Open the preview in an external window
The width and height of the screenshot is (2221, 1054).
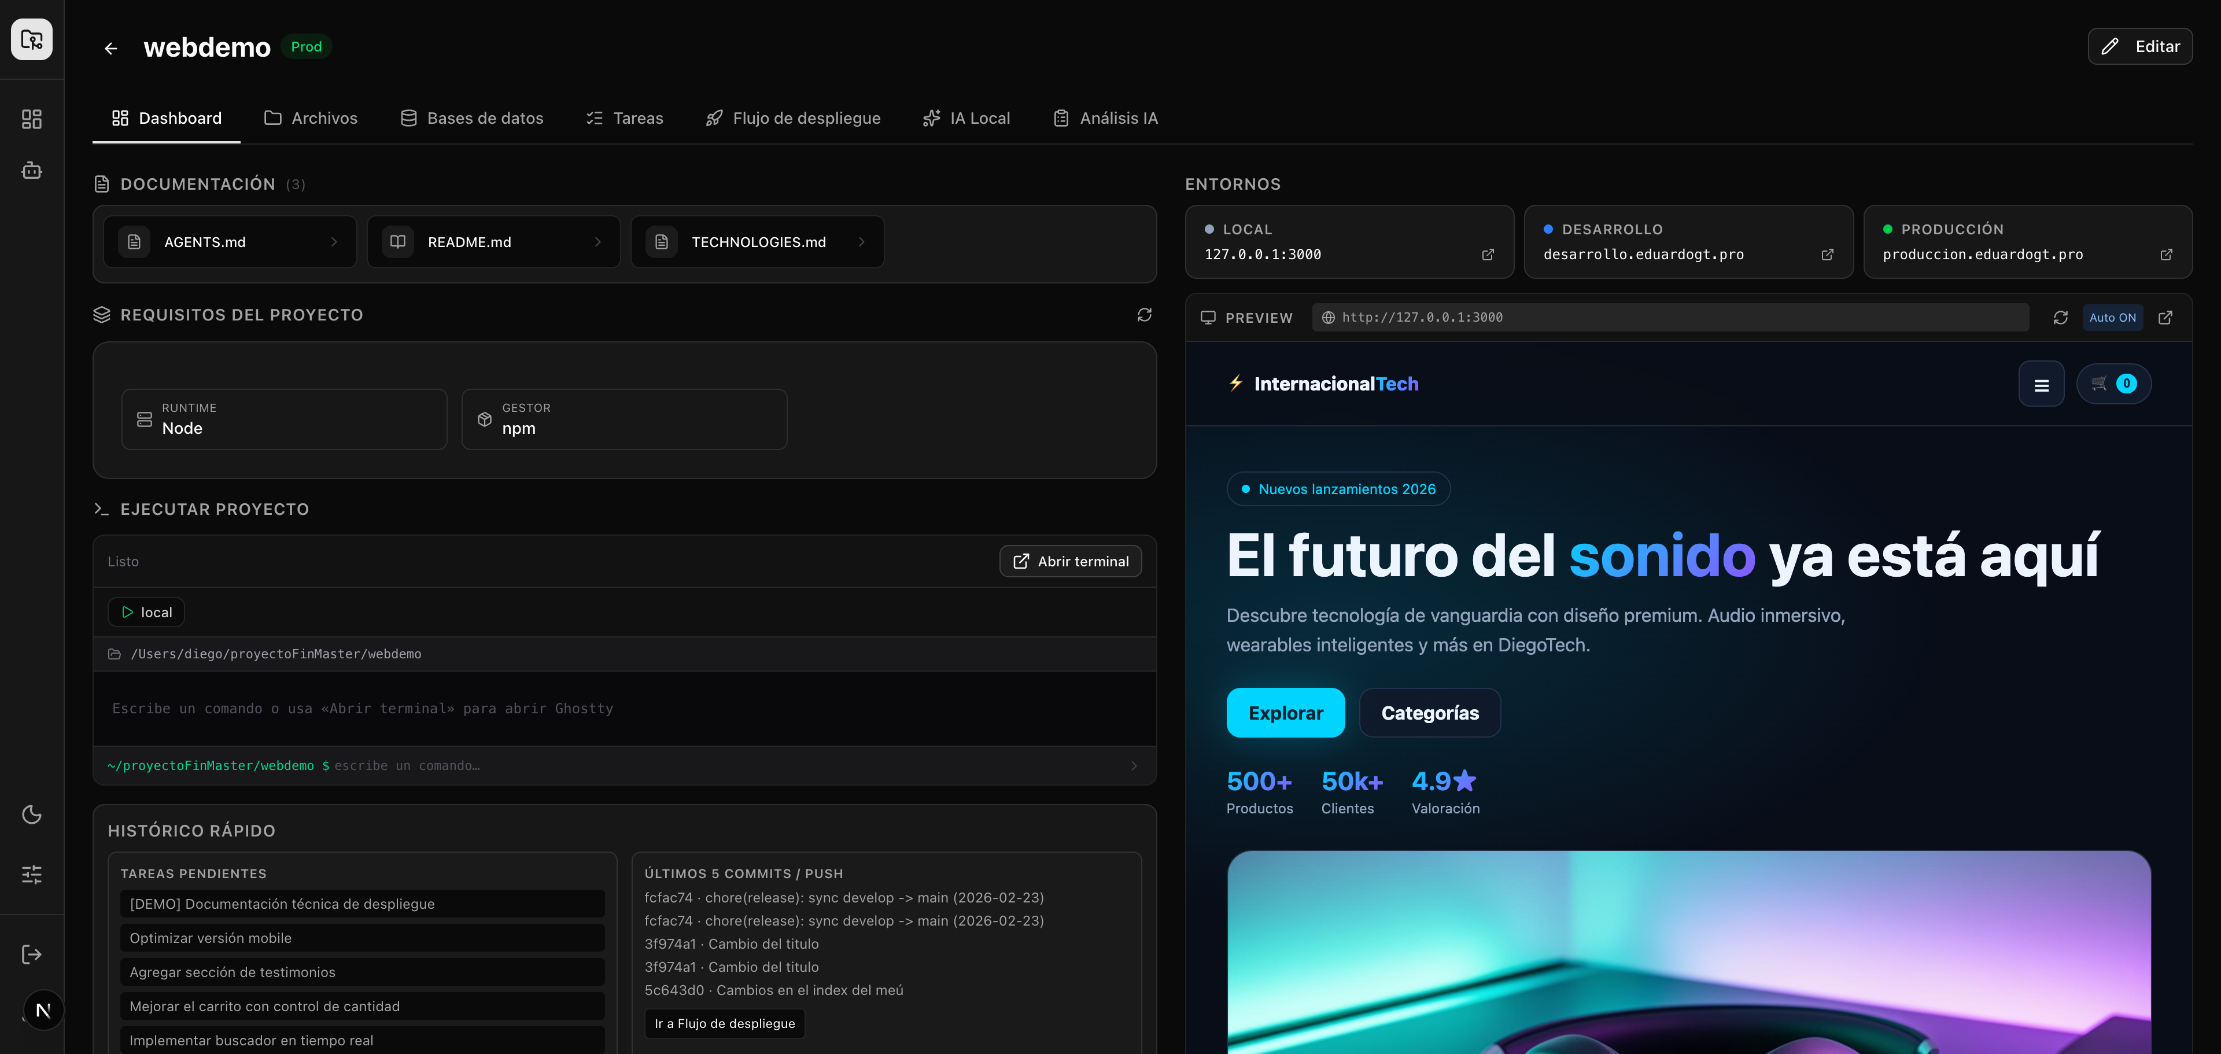click(x=2167, y=318)
